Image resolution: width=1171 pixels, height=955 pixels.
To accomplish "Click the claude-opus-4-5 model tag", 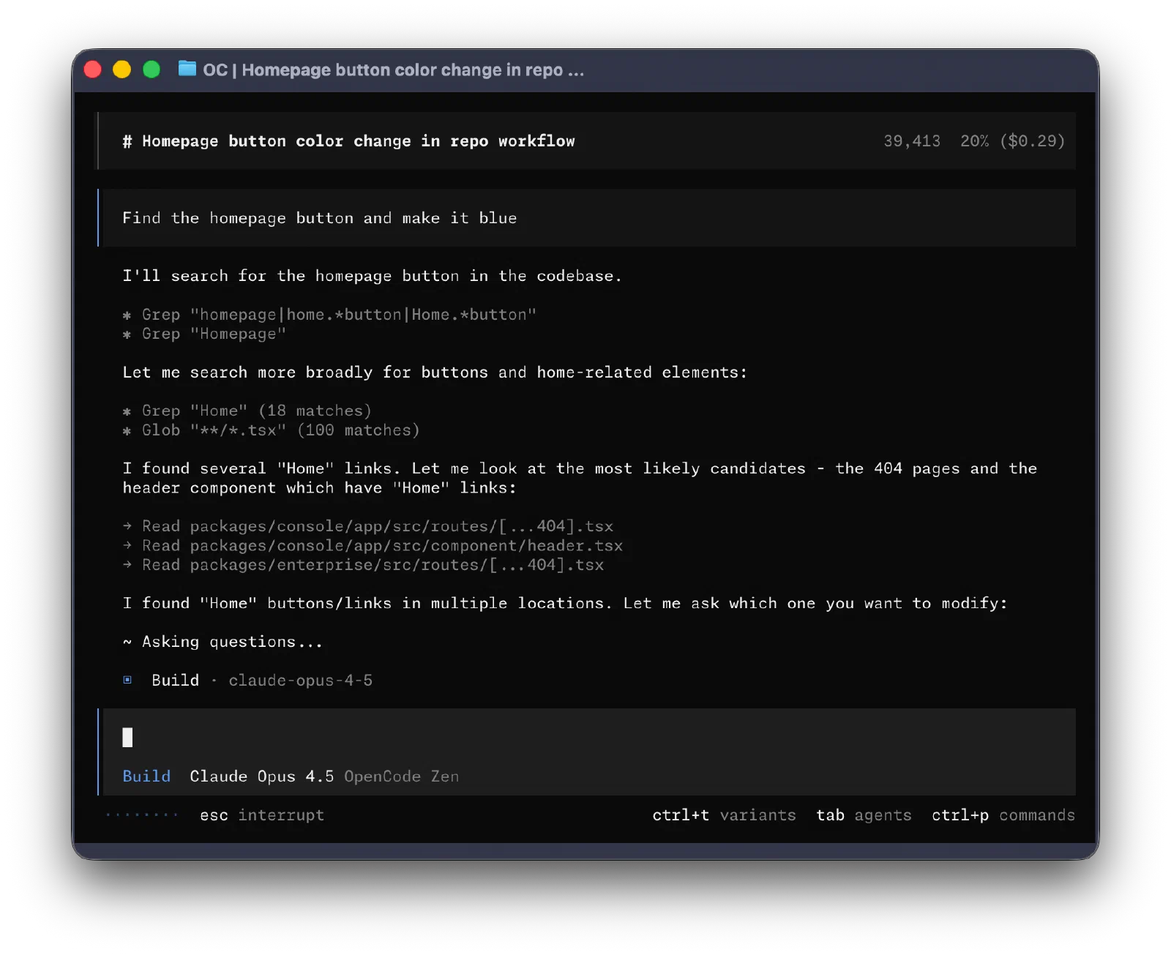I will [x=300, y=680].
